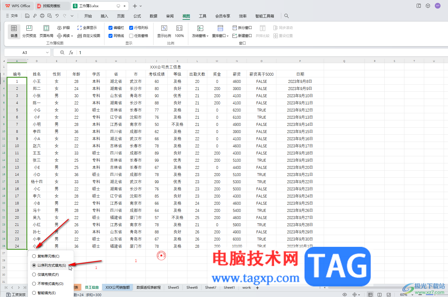448x297 pixels.
Task: Undo the last action
Action: coord(57,16)
